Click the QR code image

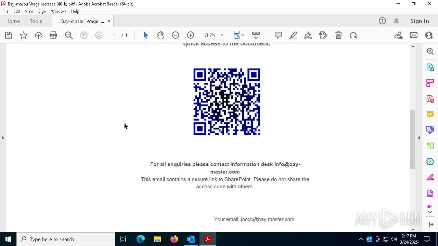click(227, 101)
